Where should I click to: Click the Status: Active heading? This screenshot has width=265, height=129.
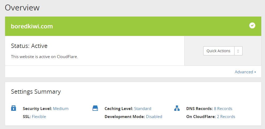pos(29,46)
